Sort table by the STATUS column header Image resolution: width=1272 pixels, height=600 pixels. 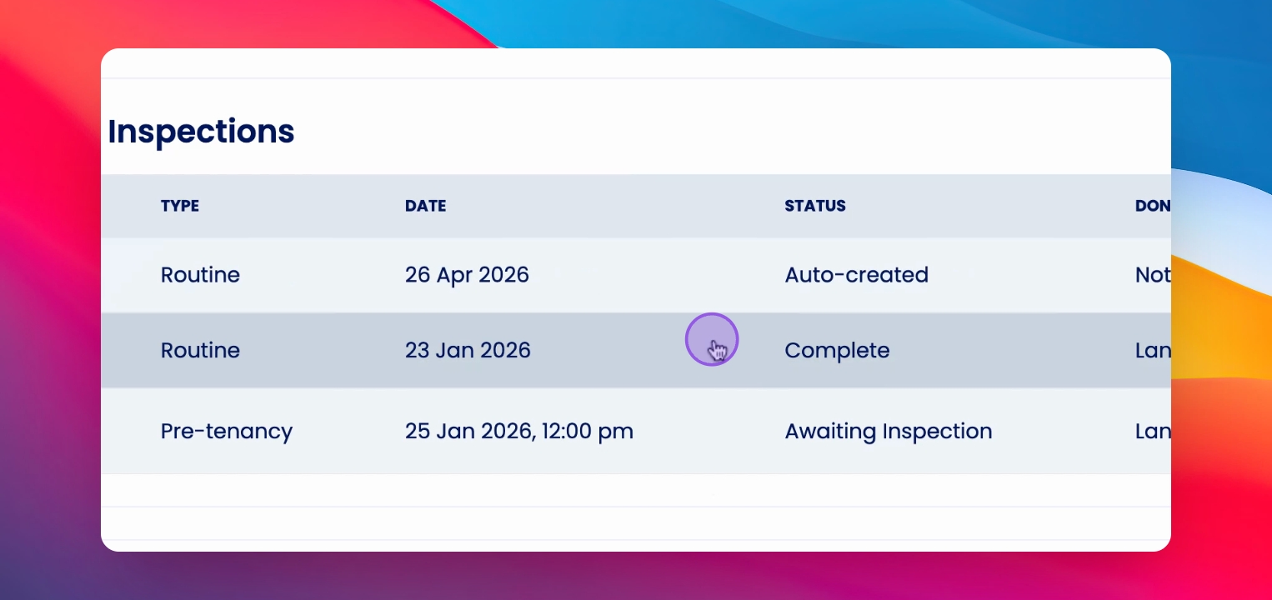(x=815, y=206)
